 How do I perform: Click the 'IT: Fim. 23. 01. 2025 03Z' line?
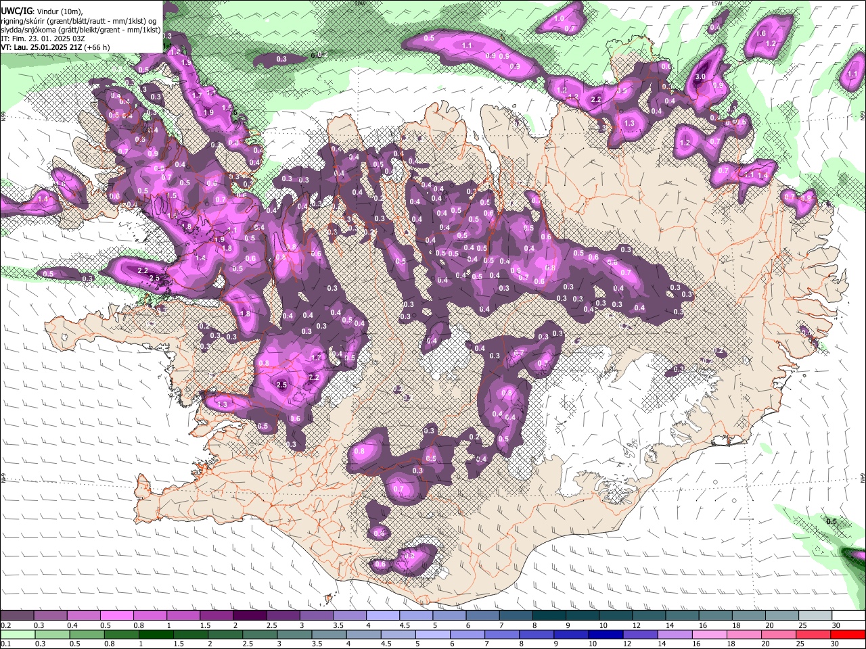(43, 39)
